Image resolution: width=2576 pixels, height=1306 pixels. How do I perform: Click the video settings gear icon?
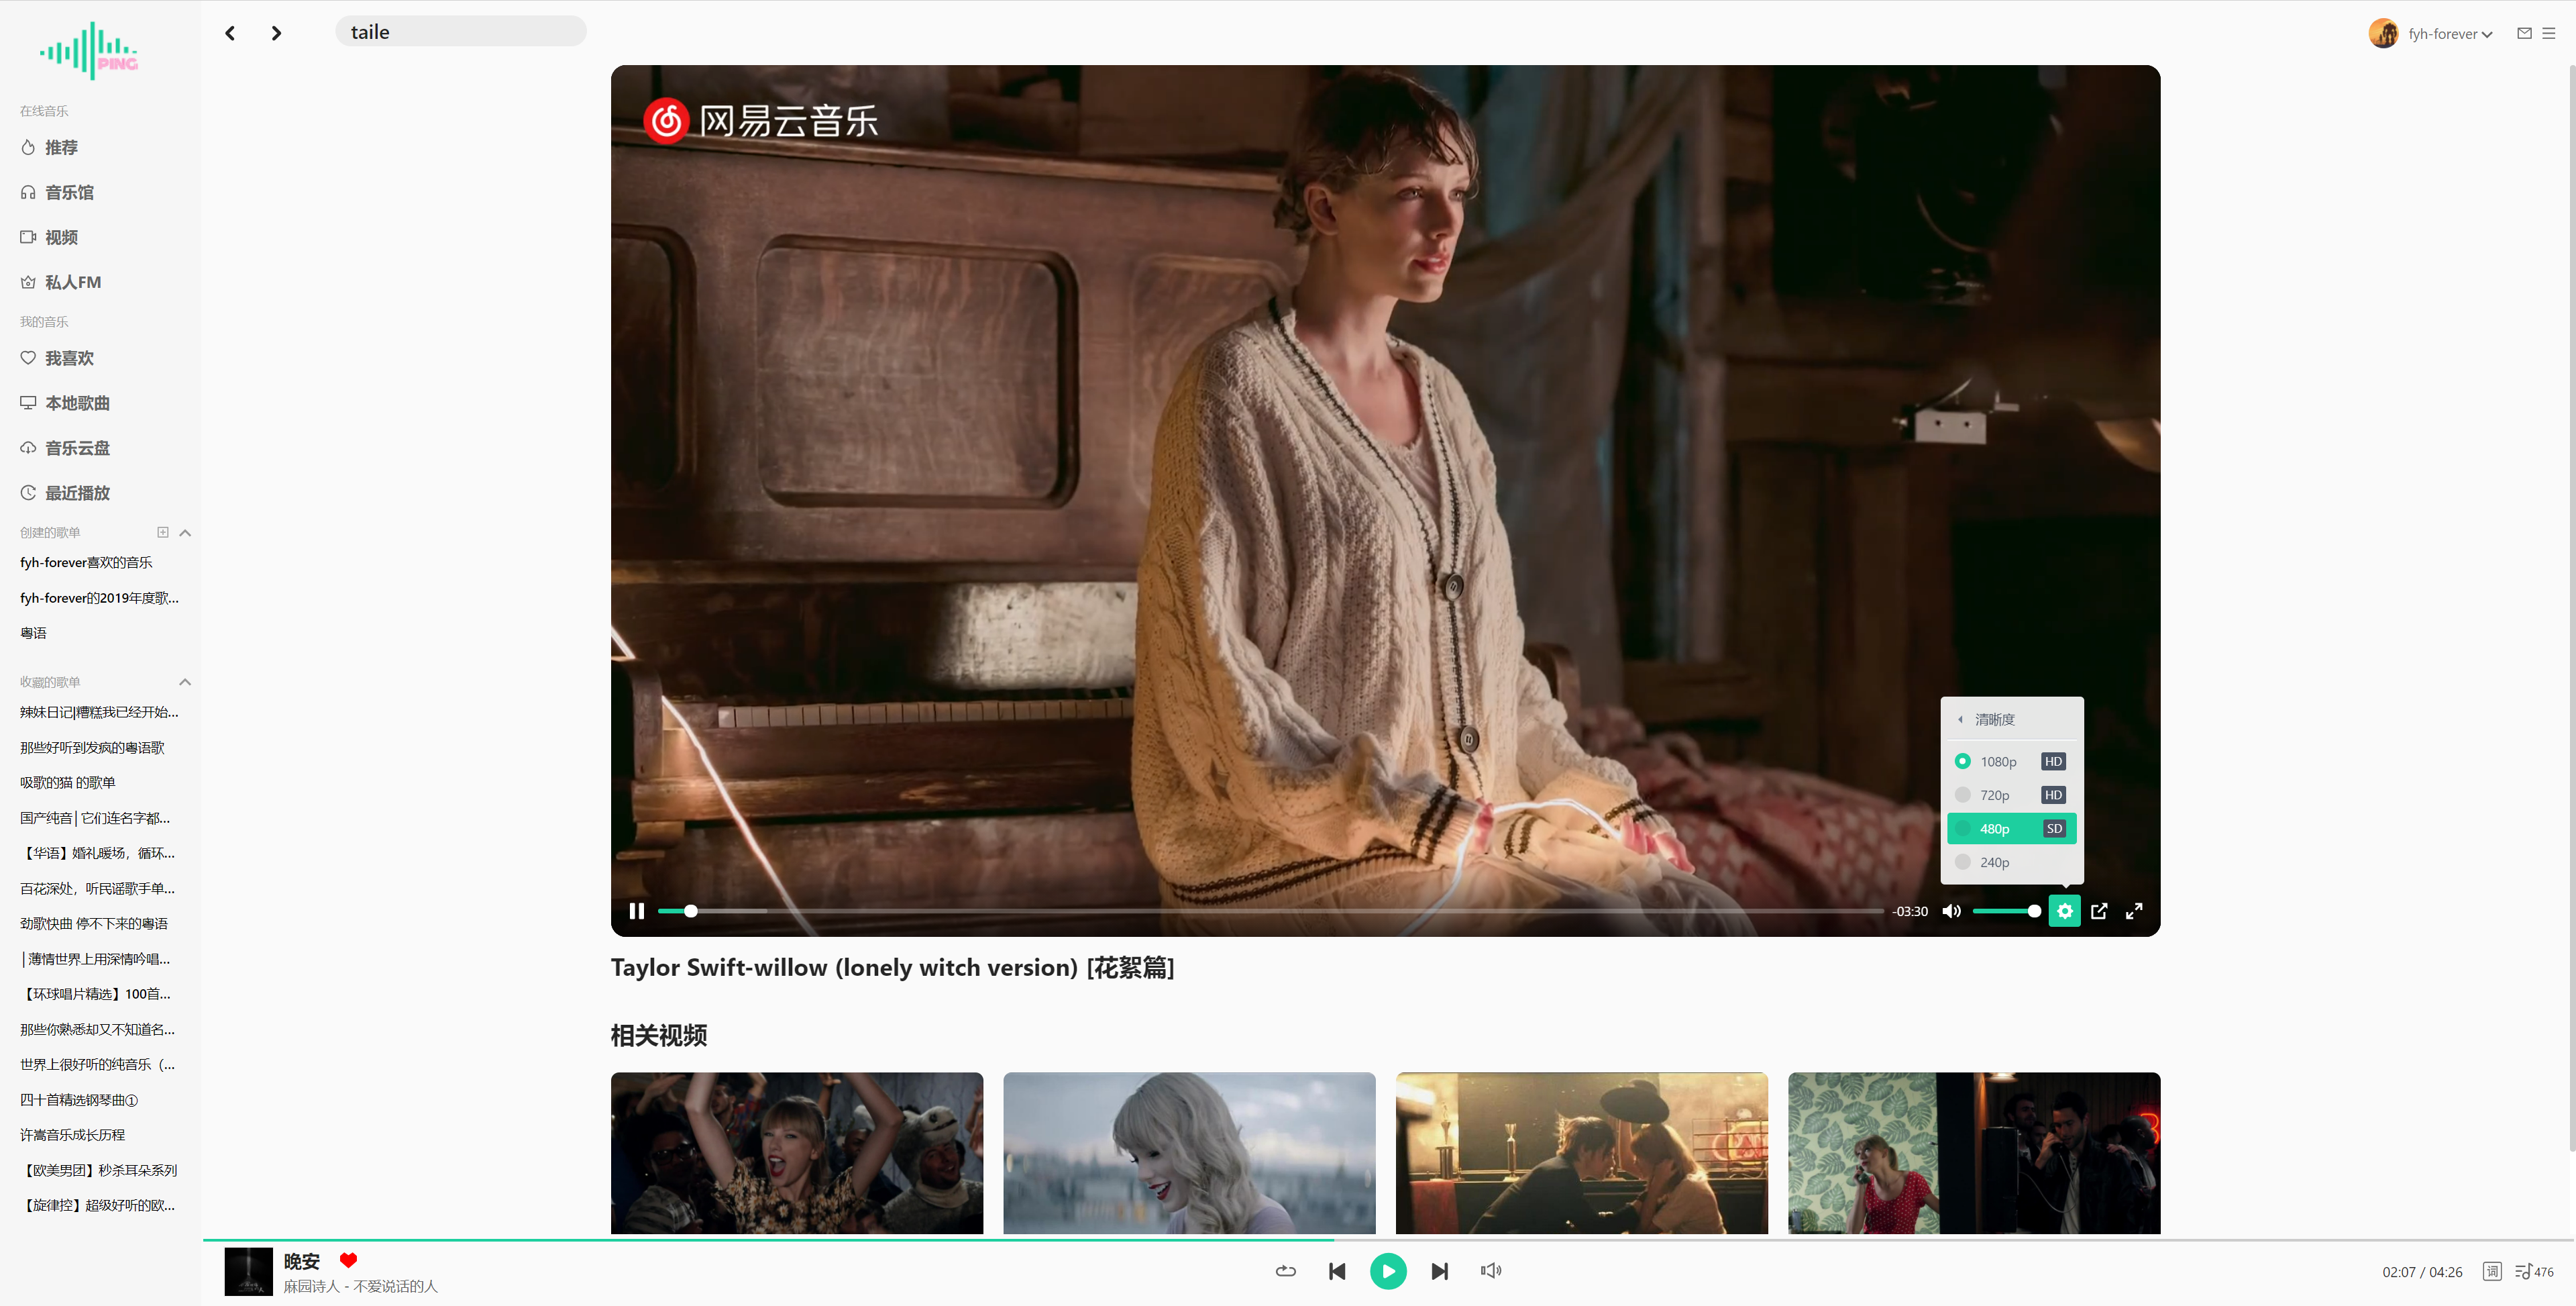pos(2064,911)
